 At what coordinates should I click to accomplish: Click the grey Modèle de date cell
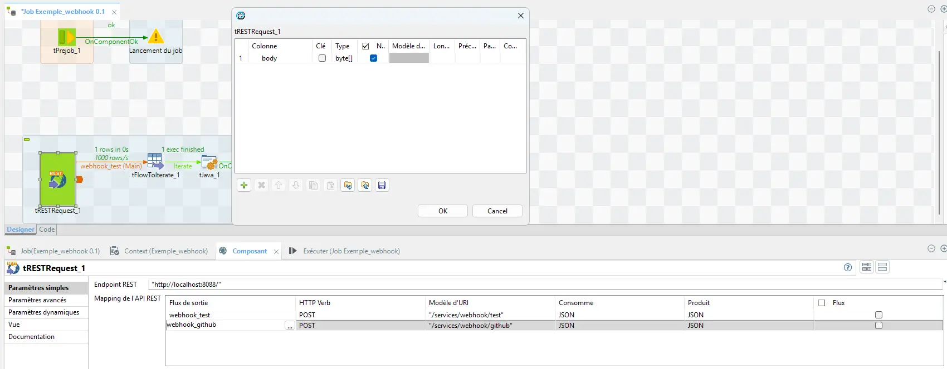[x=409, y=58]
